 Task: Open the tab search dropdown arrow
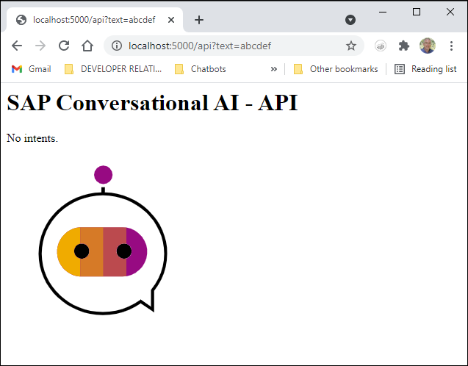(350, 20)
